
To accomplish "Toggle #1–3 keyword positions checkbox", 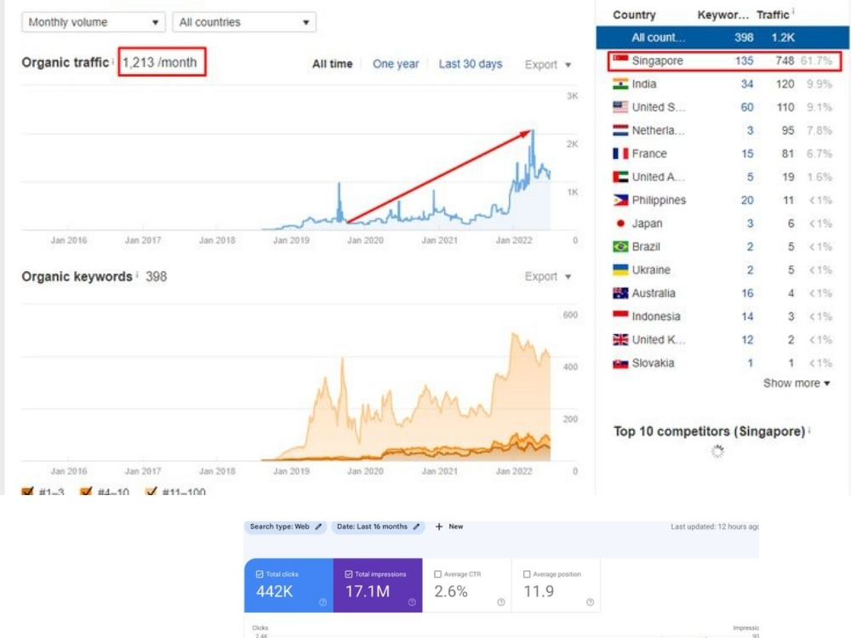I will (x=27, y=491).
